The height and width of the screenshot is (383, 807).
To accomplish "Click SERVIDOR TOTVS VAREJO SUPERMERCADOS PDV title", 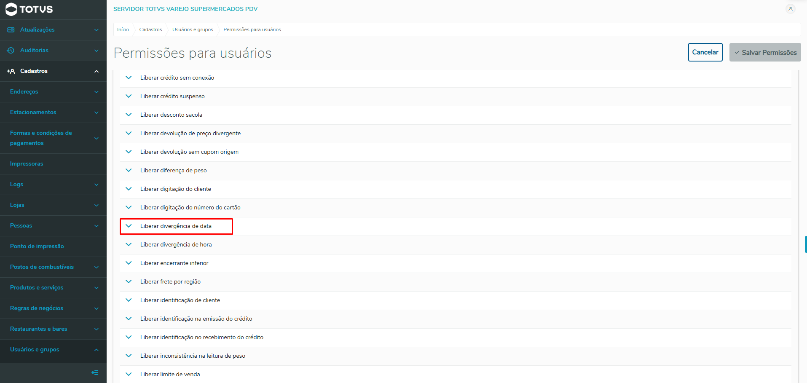I will [x=185, y=9].
